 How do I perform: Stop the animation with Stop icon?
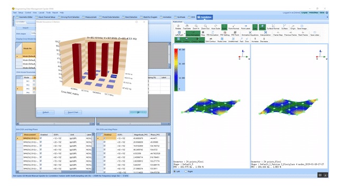pyautogui.click(x=203, y=33)
